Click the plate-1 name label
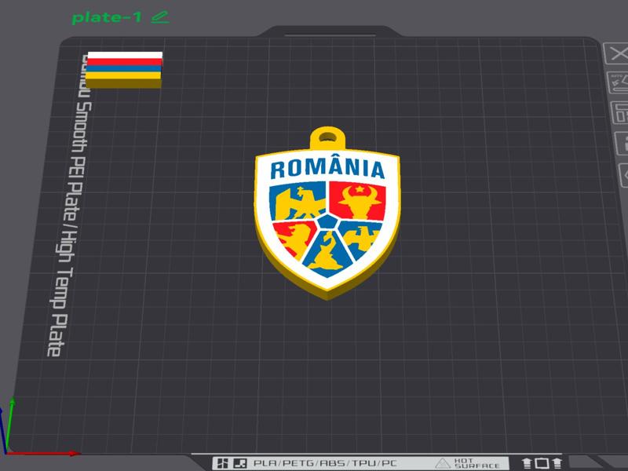This screenshot has height=471, width=628. [107, 17]
